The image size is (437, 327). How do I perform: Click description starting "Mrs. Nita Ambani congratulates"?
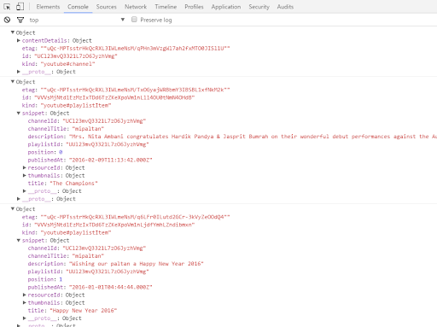click(253, 137)
